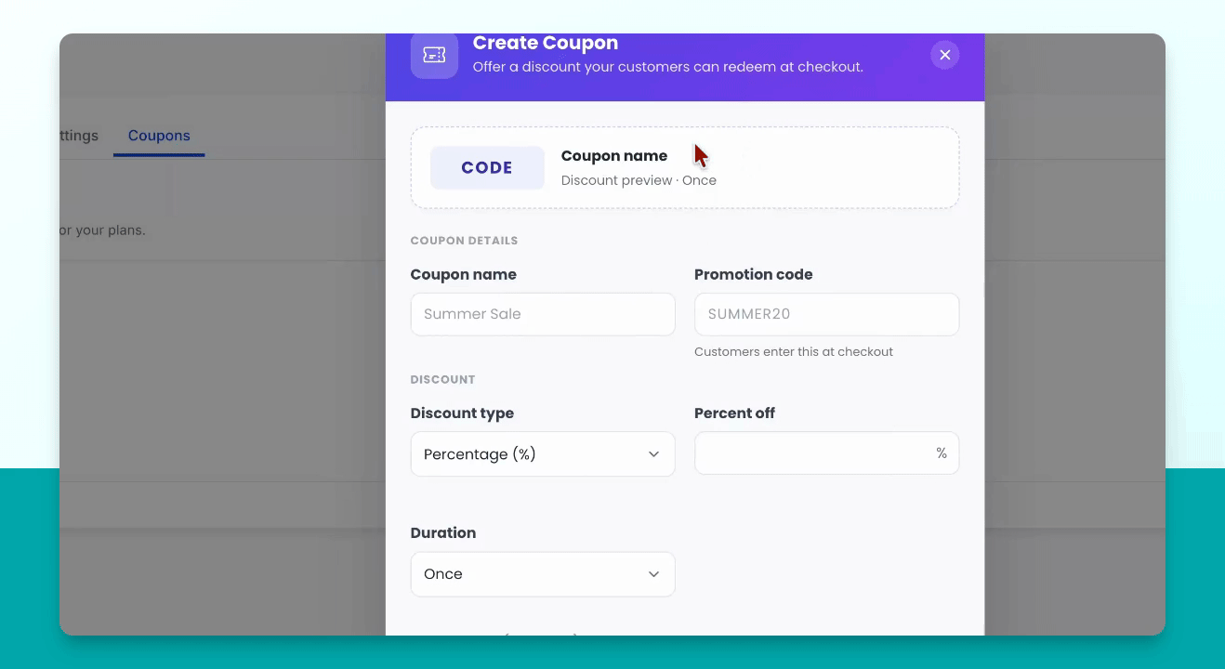This screenshot has width=1225, height=669.
Task: Click the 'Discount type' field label
Action: [462, 413]
